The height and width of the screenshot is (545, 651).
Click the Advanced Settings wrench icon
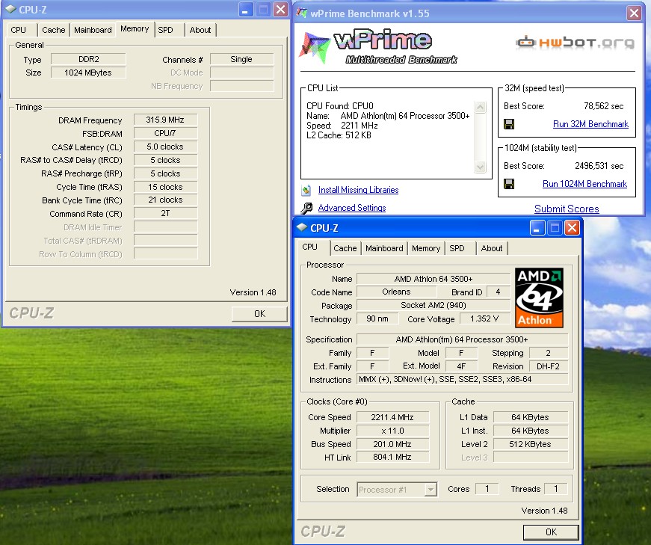(x=306, y=208)
